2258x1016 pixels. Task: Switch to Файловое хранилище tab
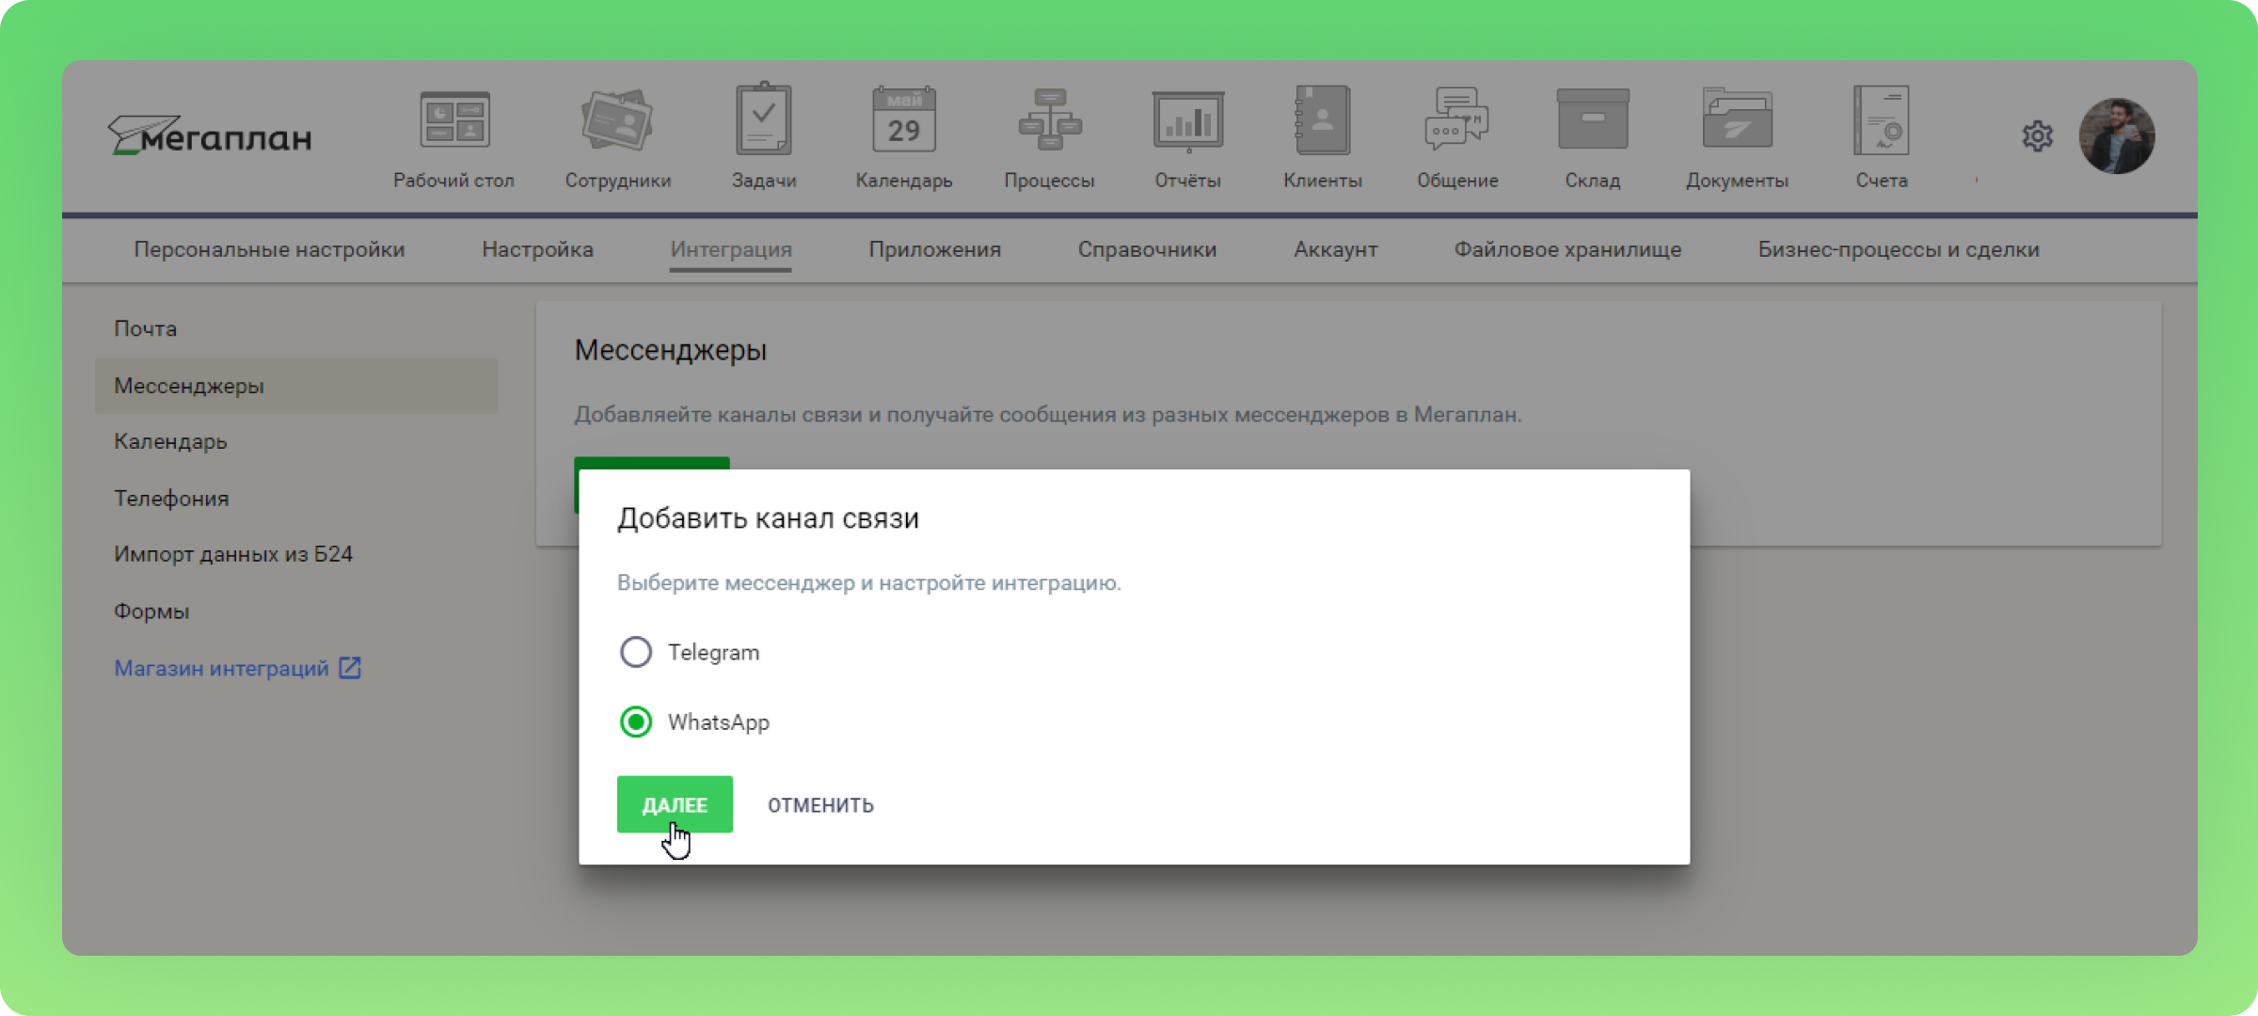tap(1567, 249)
